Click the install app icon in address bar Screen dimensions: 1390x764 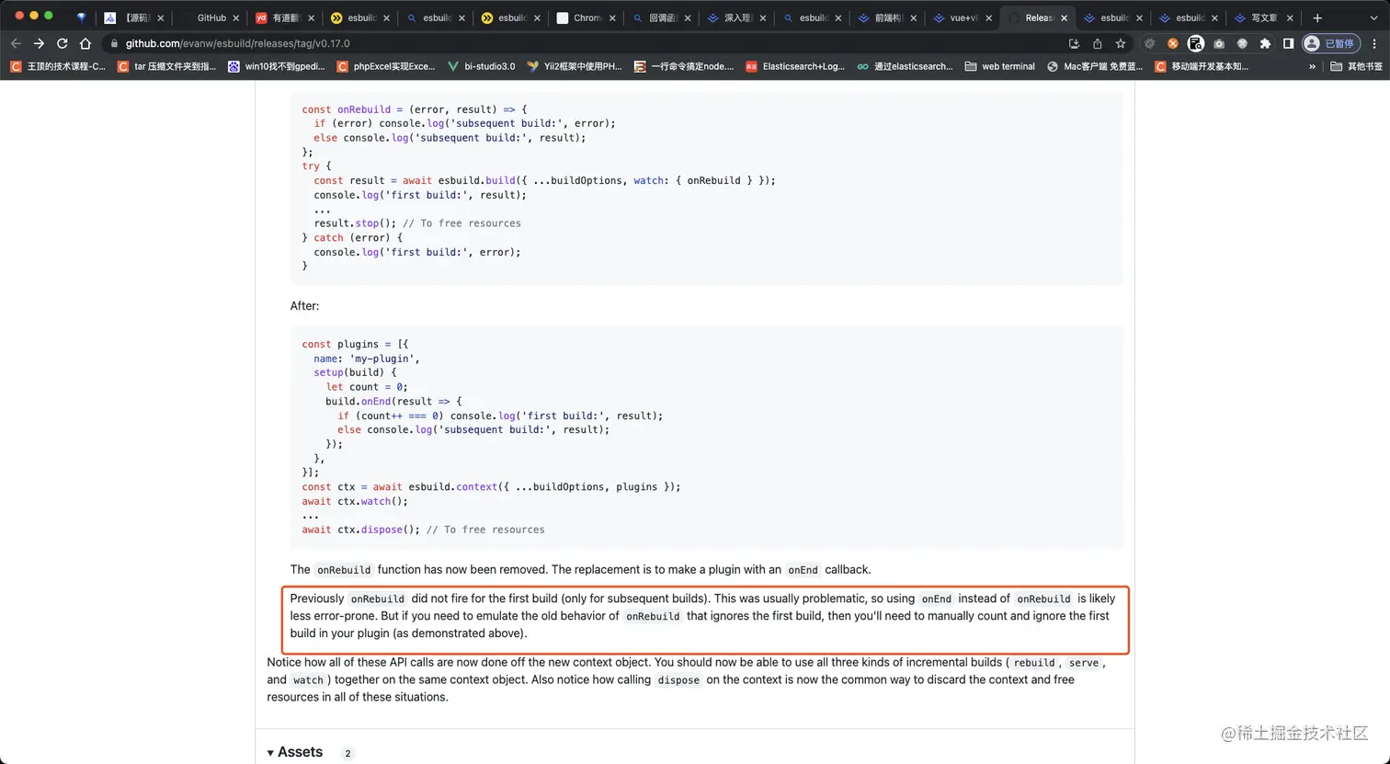click(1074, 43)
